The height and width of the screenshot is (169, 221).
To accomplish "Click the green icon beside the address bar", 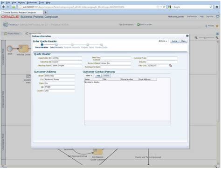I will coord(14,7).
